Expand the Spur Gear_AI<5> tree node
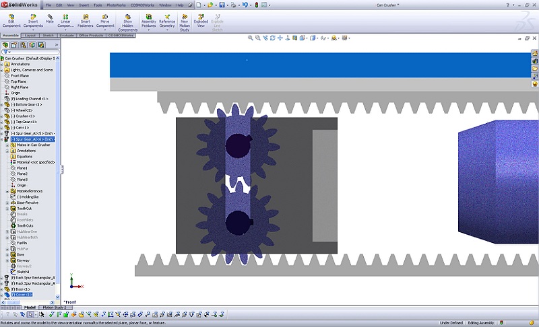 [2, 133]
